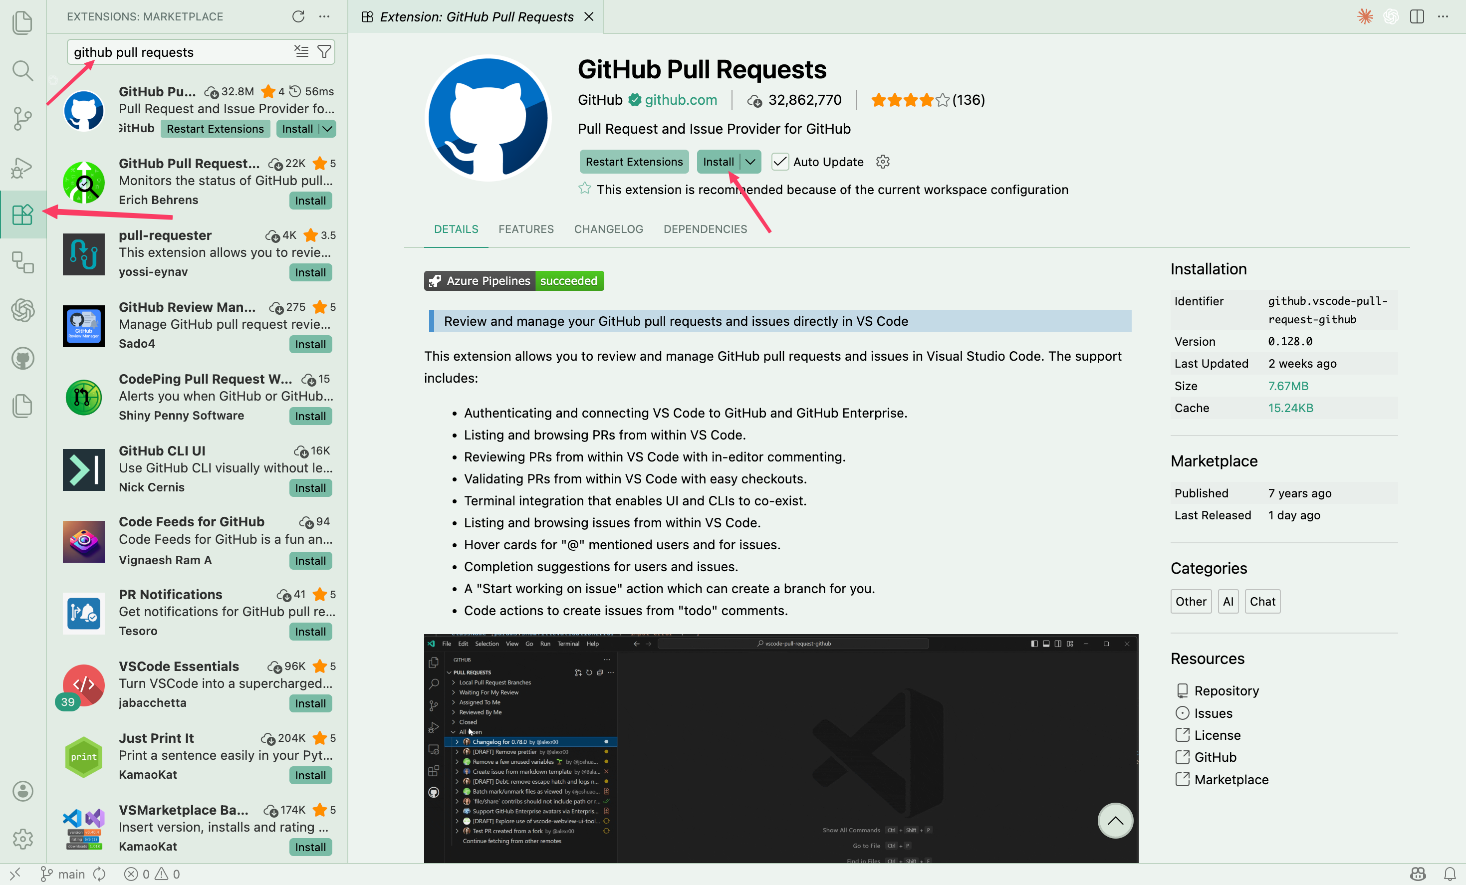
Task: Star the GitHub Pull Requests extension
Action: pyautogui.click(x=584, y=189)
